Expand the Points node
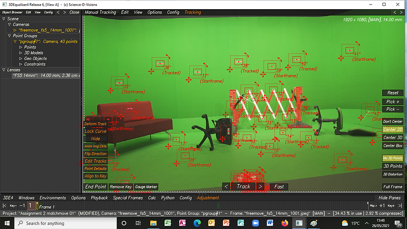407x229 pixels. click(x=21, y=47)
